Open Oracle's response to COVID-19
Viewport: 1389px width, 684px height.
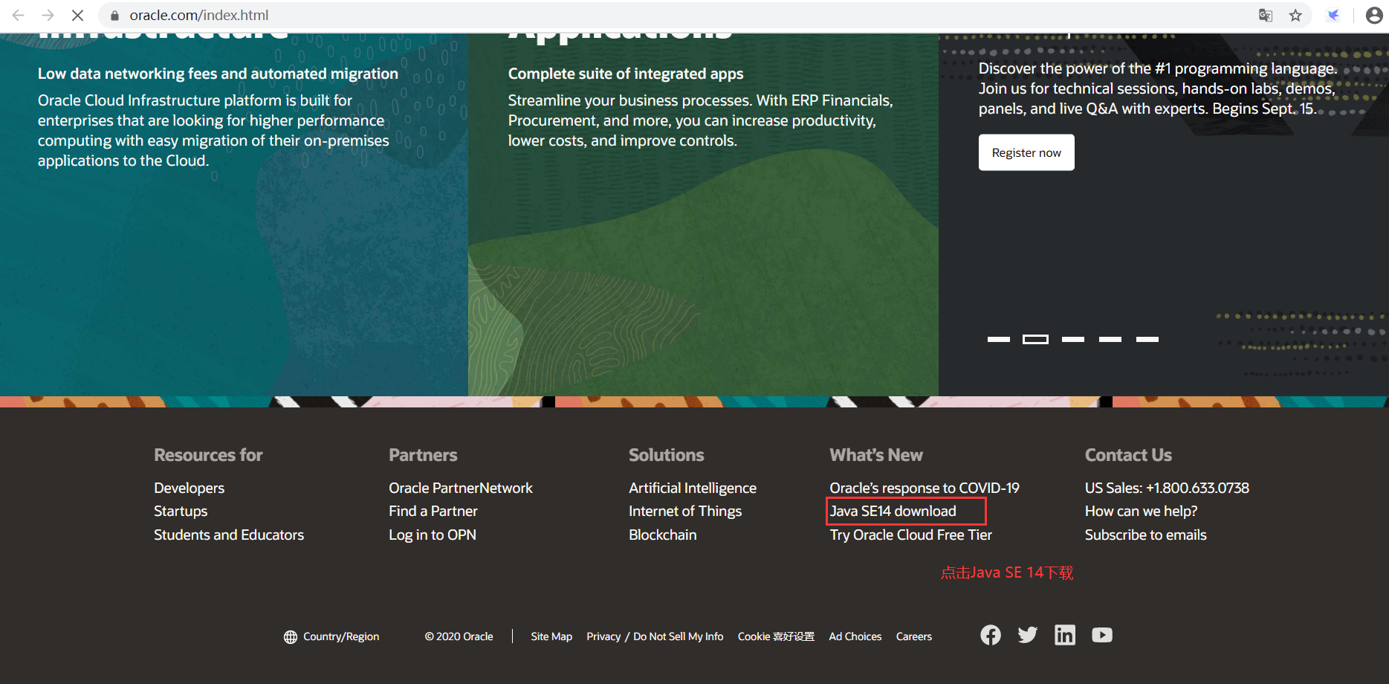pos(925,488)
